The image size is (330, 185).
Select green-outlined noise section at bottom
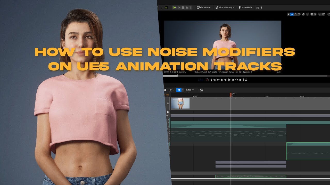tap(251, 176)
